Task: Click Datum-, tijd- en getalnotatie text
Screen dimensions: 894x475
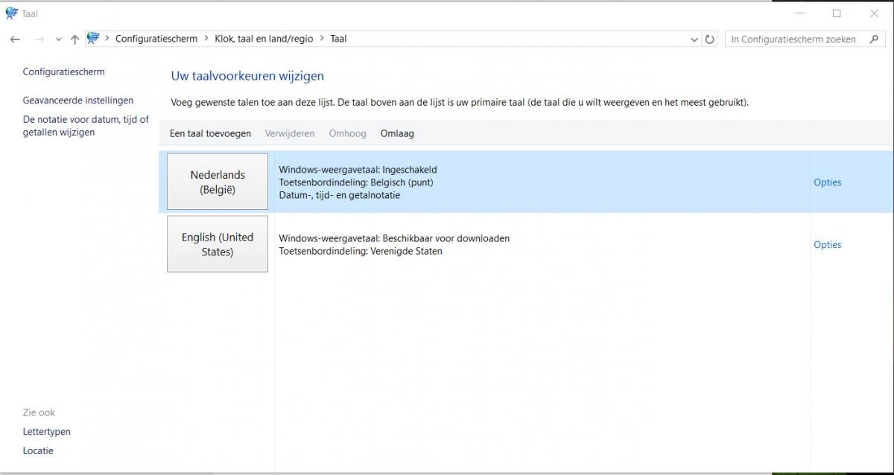Action: tap(340, 195)
